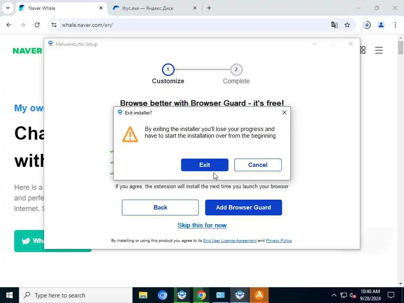The image size is (404, 303).
Task: Click Add Browser Guard button
Action: [243, 208]
